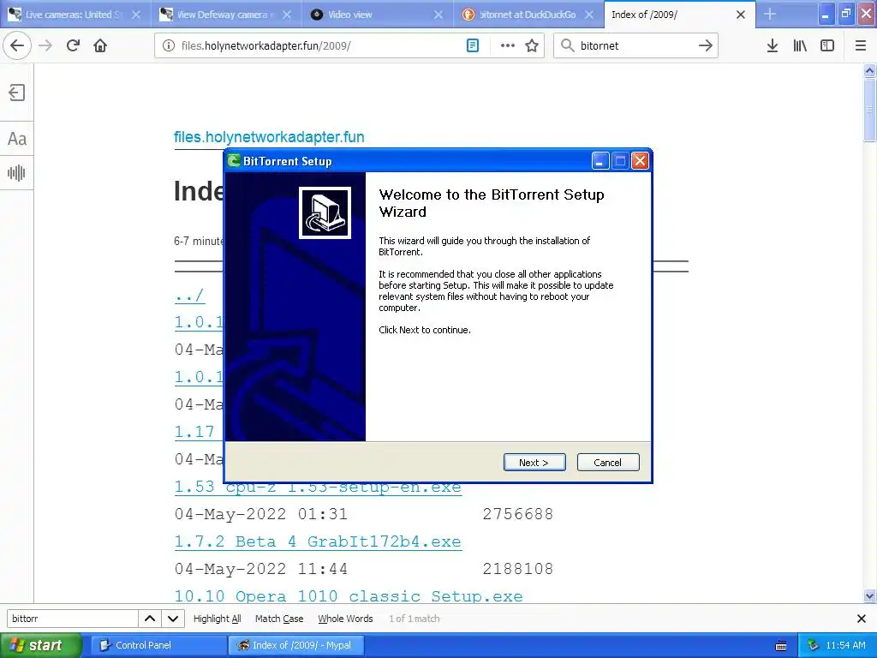
Task: Click the date 04-May-2022 11:44
Action: pyautogui.click(x=261, y=569)
